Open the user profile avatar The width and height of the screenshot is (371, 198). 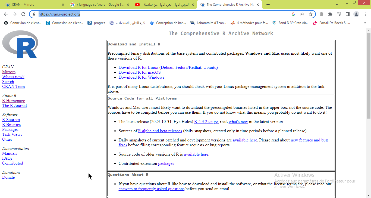[x=356, y=14]
